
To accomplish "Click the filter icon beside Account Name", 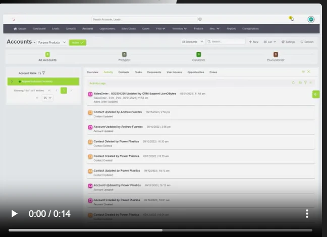I will [44, 73].
